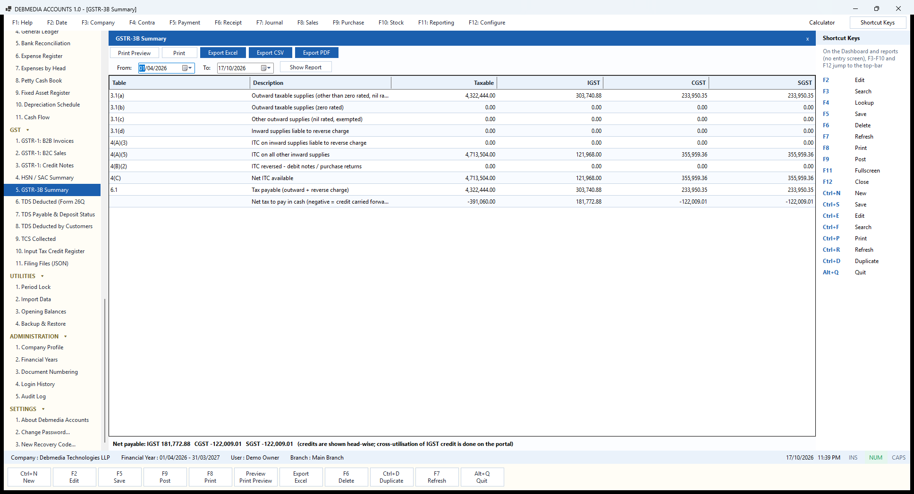Collapse the ADMINISTRATION sidebar section

[66, 337]
